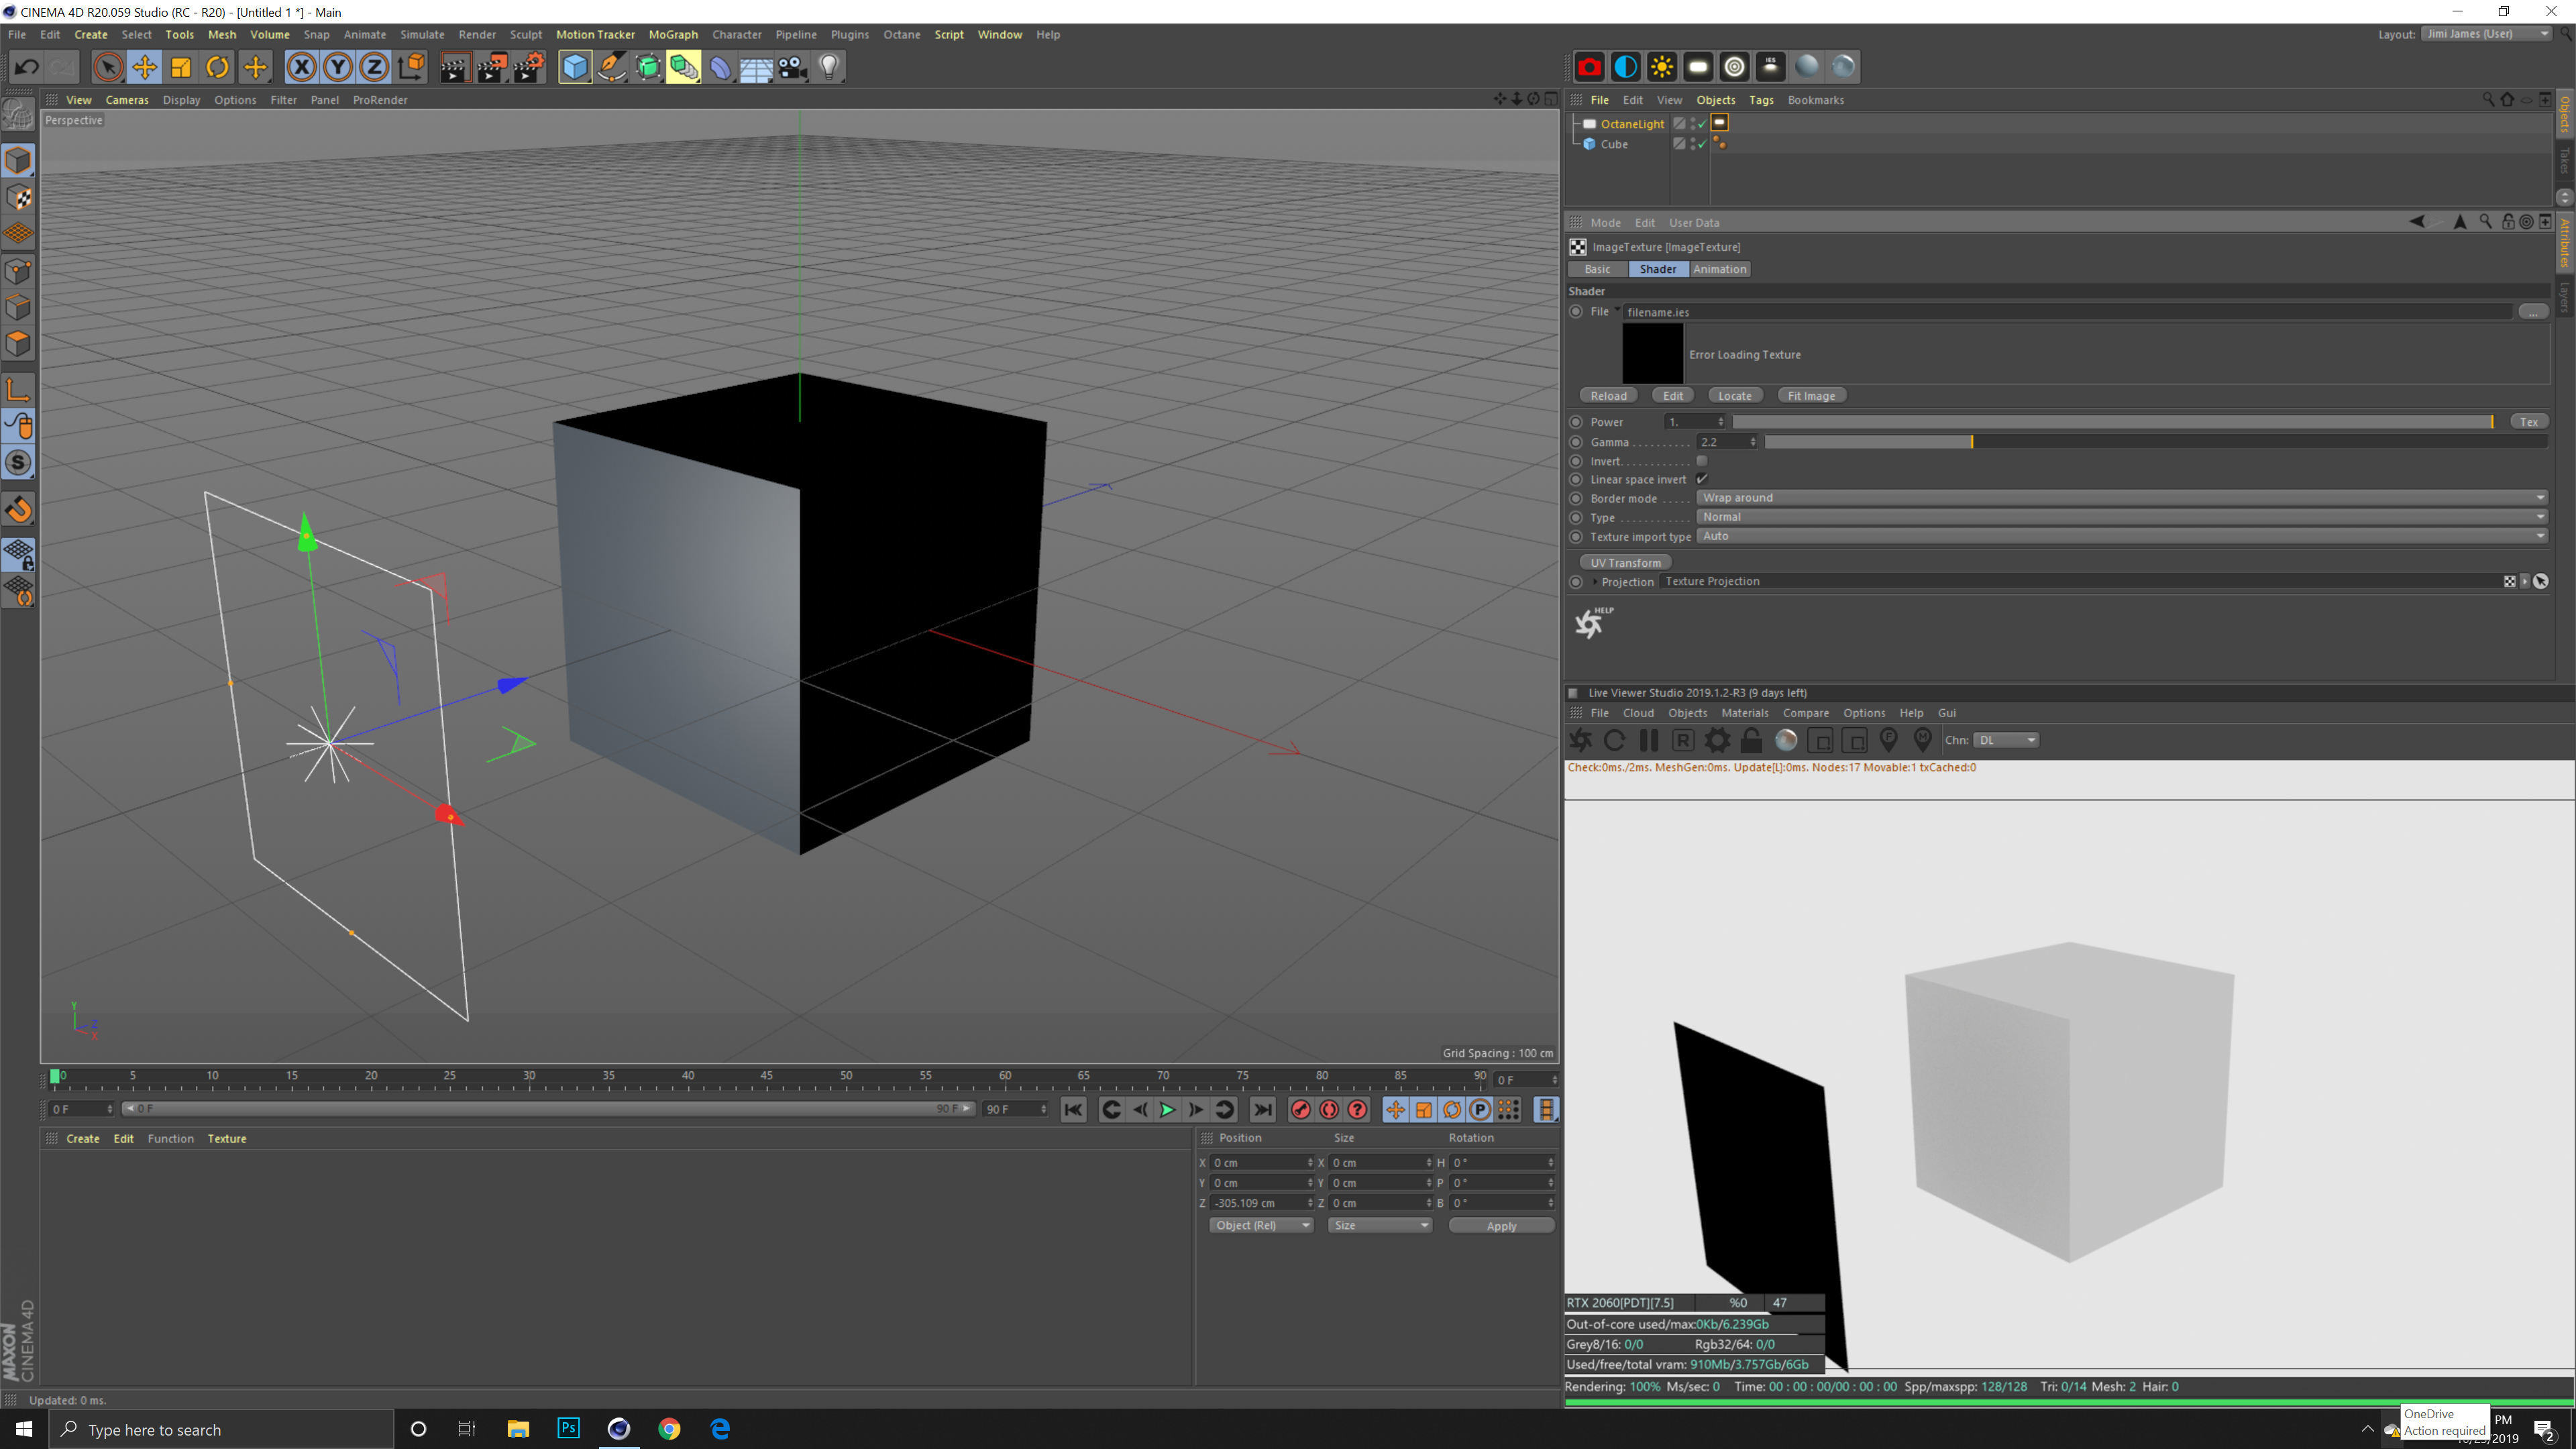Pause rendering in Live Viewer
The width and height of the screenshot is (2576, 1449).
pos(1649,740)
